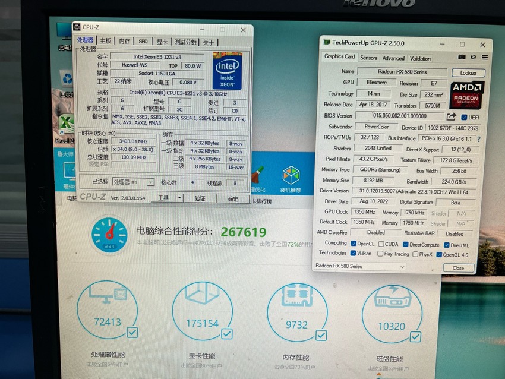Toggle the UEFI checkbox in GPU-Z

pos(464,117)
